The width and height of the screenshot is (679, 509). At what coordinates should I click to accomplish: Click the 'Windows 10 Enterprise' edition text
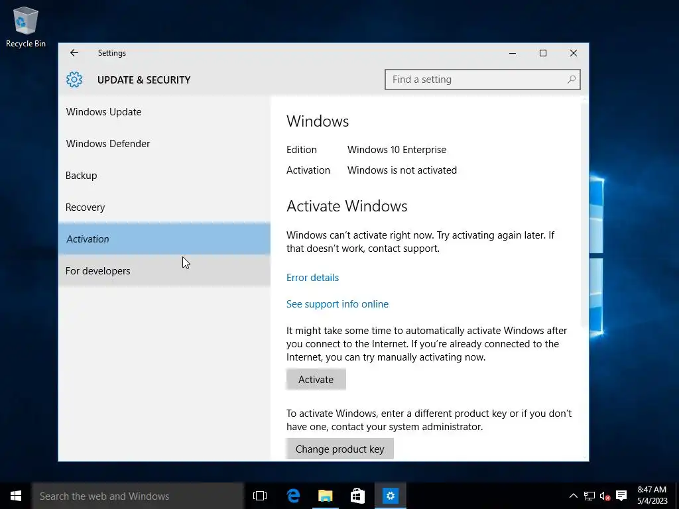coord(397,150)
